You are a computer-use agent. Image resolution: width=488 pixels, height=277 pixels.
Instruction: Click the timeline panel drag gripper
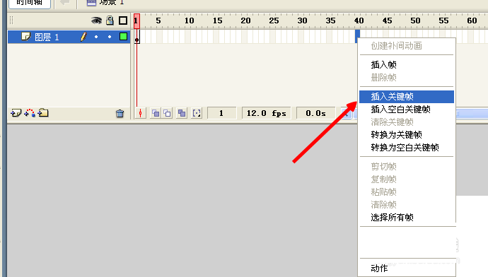click(11, 20)
